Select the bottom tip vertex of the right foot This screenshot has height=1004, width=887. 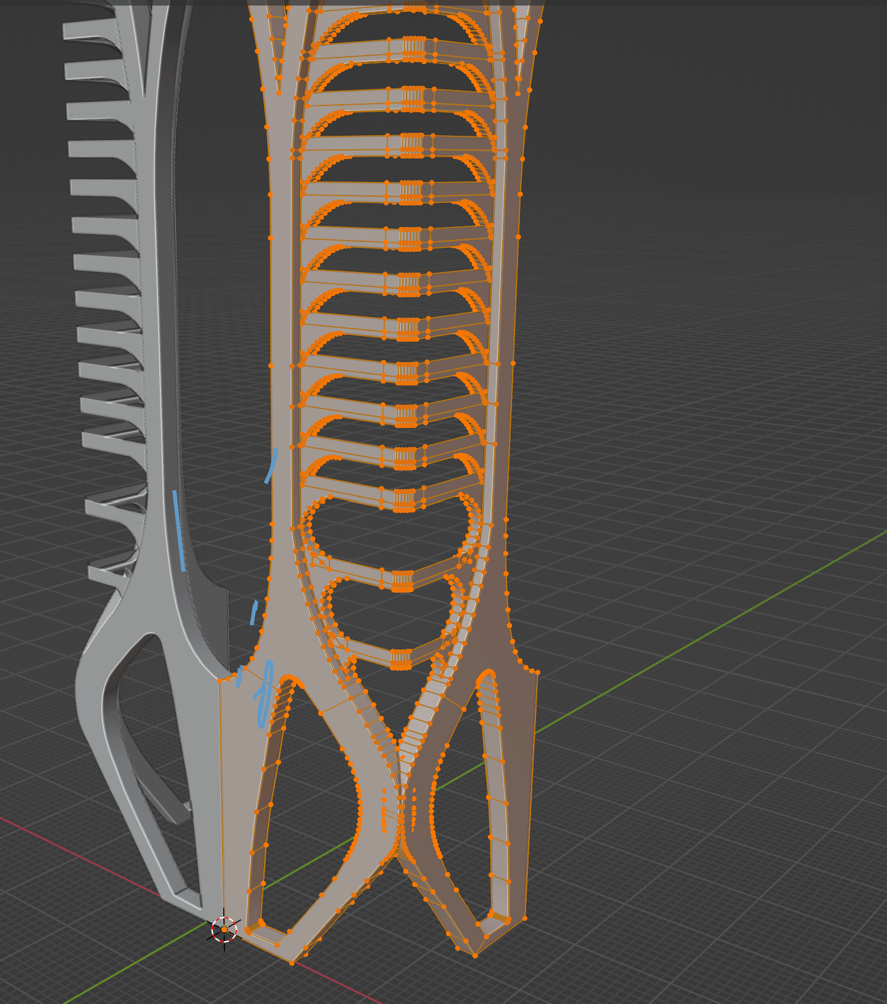pyautogui.click(x=475, y=955)
